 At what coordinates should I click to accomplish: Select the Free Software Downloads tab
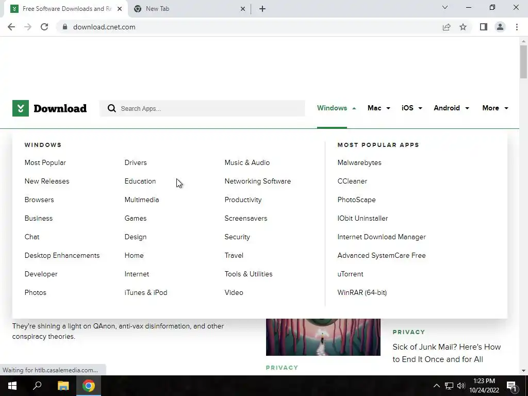pos(67,9)
